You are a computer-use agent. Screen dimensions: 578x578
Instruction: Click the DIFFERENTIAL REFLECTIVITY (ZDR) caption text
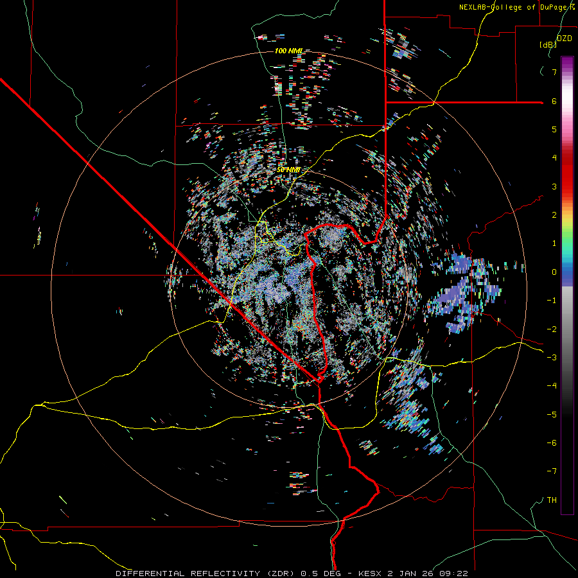pyautogui.click(x=206, y=574)
